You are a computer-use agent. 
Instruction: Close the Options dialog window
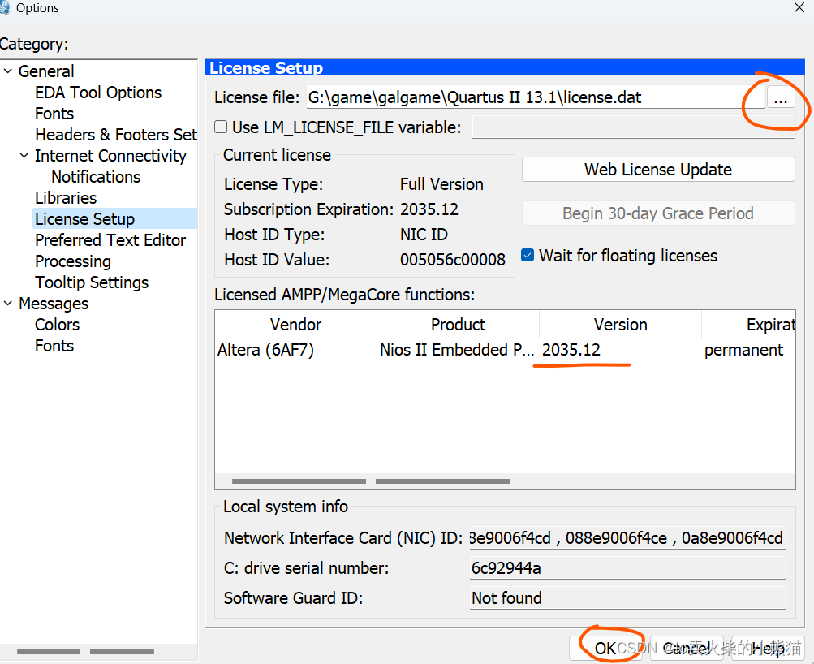coord(799,7)
